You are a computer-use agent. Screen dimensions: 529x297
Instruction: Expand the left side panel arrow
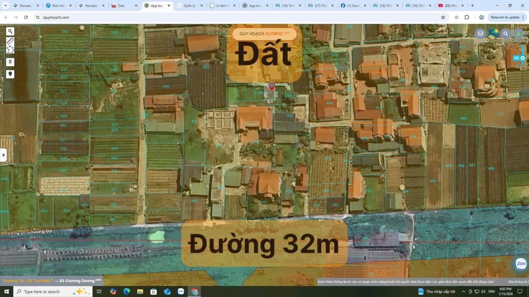click(x=3, y=156)
